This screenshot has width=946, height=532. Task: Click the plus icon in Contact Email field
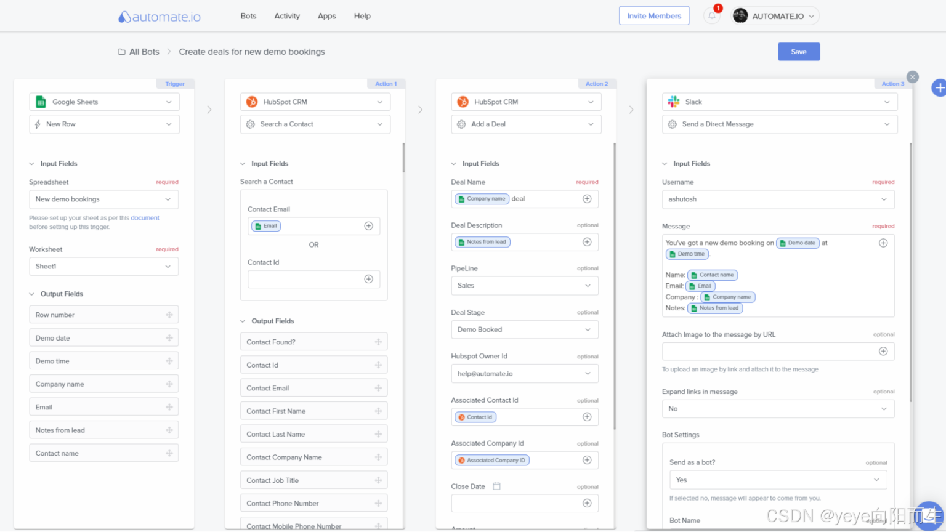click(x=368, y=226)
